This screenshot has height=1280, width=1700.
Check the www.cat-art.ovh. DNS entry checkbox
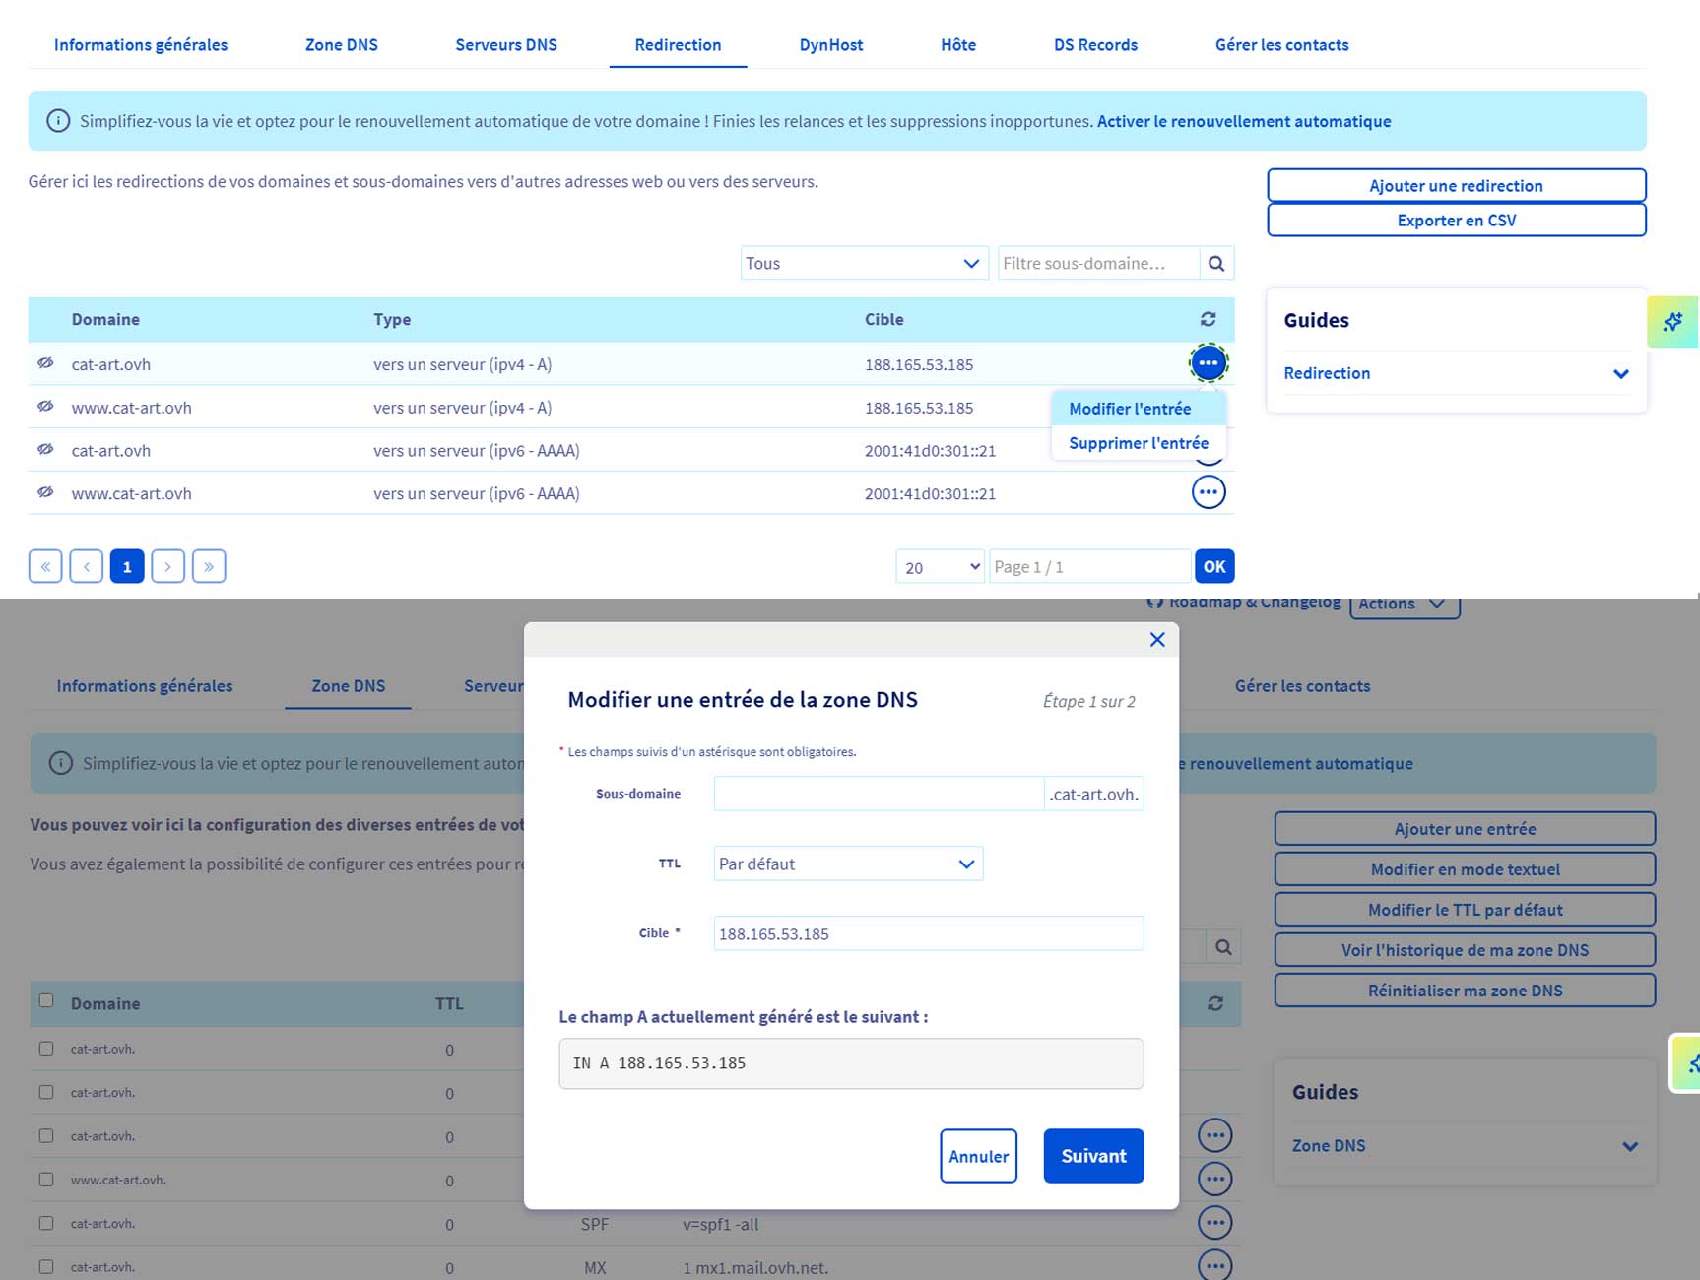point(46,1180)
